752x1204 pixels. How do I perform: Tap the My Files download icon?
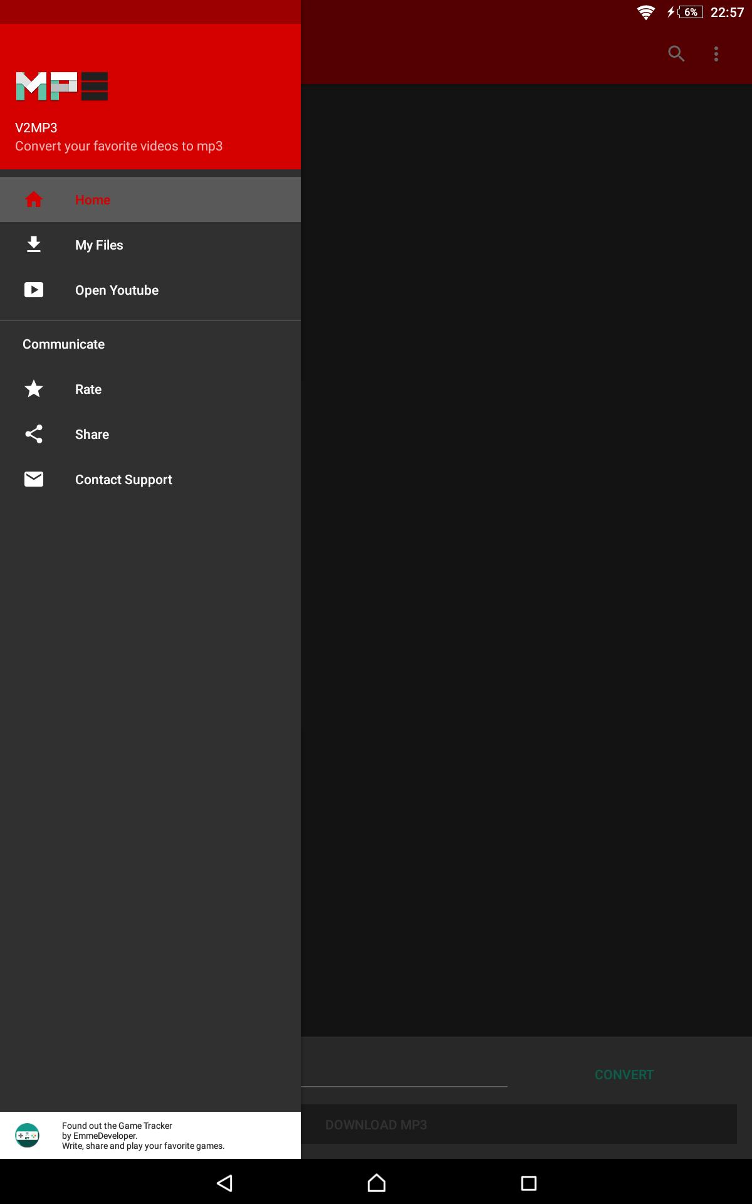pyautogui.click(x=34, y=245)
